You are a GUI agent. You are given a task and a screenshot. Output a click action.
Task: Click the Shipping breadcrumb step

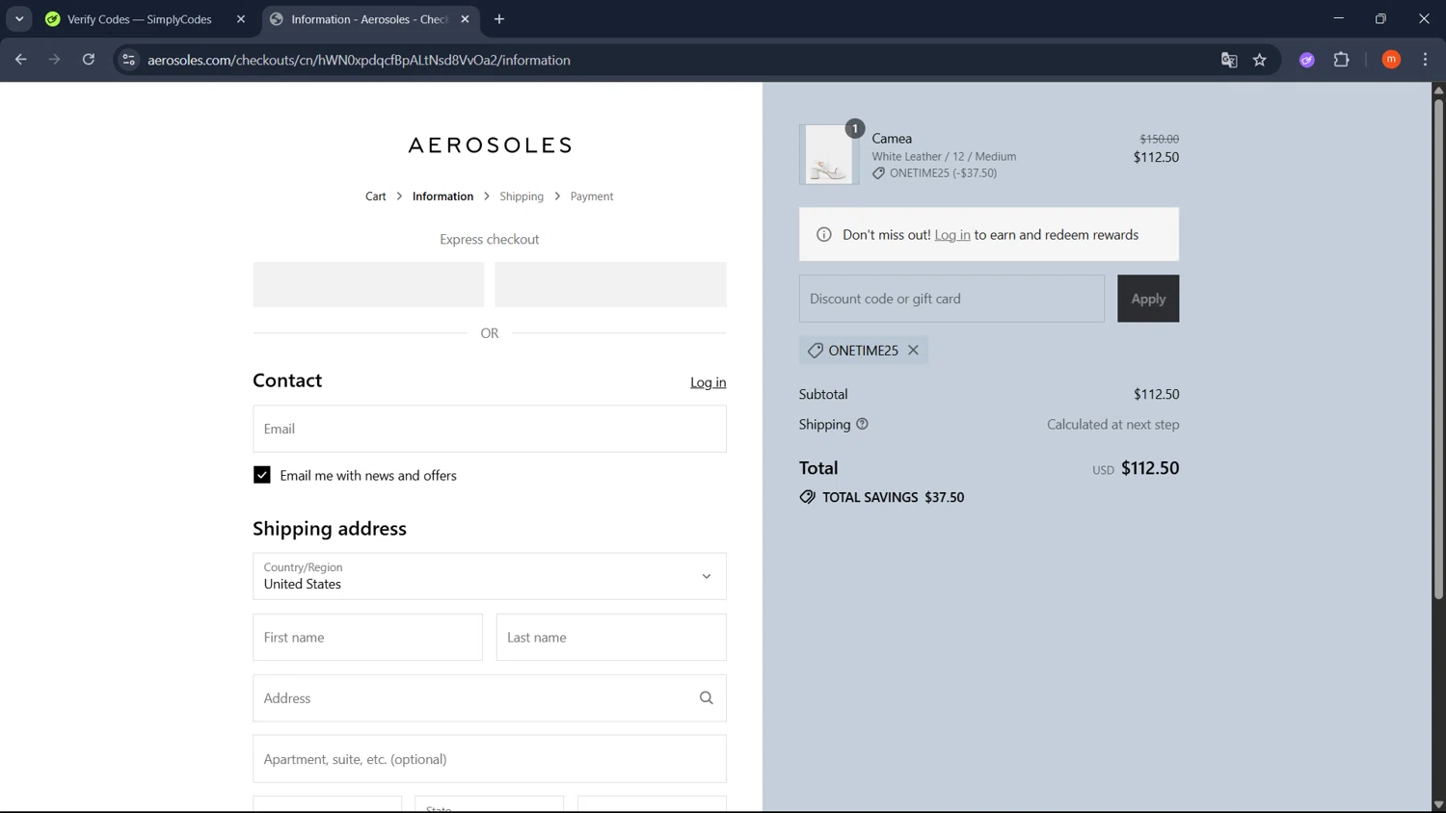[x=522, y=197]
